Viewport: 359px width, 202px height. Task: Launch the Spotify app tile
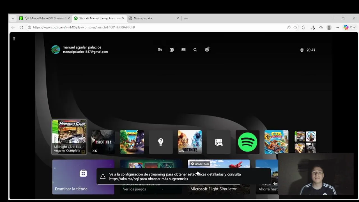coord(247,142)
